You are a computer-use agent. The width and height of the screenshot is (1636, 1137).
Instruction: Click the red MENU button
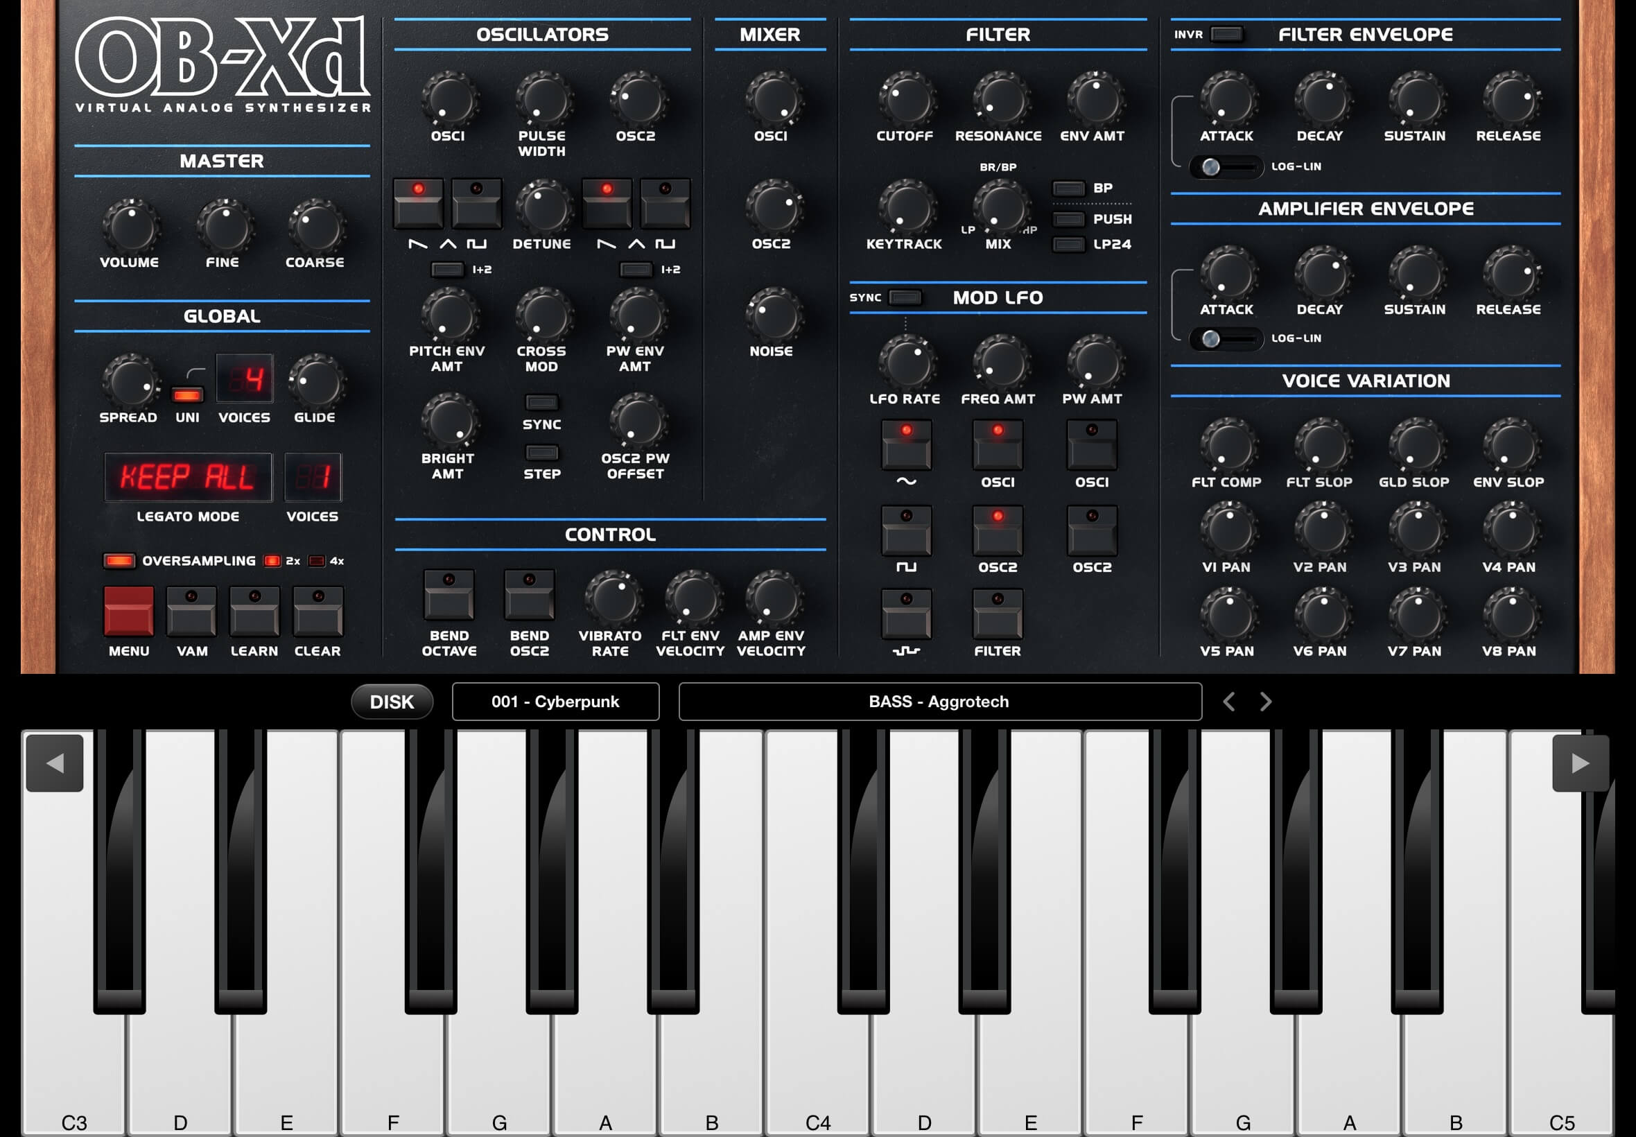129,611
